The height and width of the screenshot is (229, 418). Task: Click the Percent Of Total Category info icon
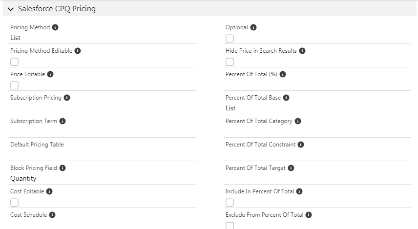(x=298, y=121)
